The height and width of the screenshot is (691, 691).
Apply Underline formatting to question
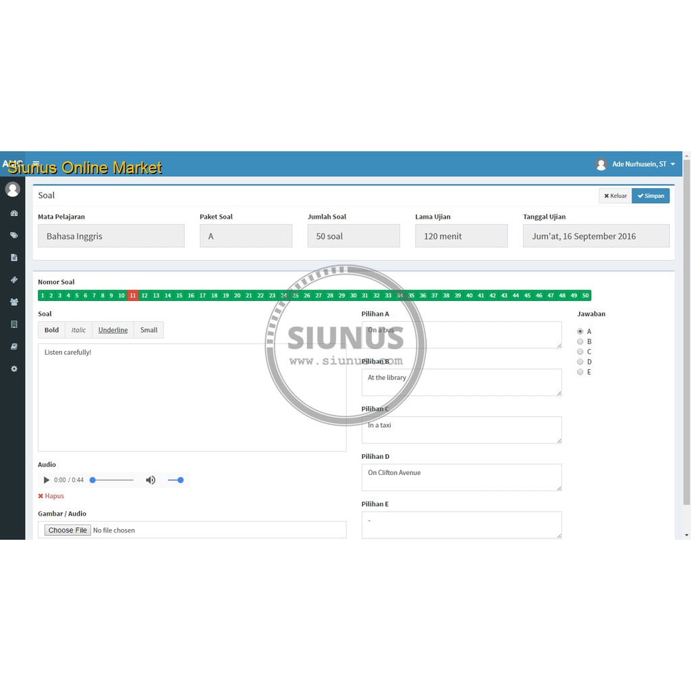point(113,330)
